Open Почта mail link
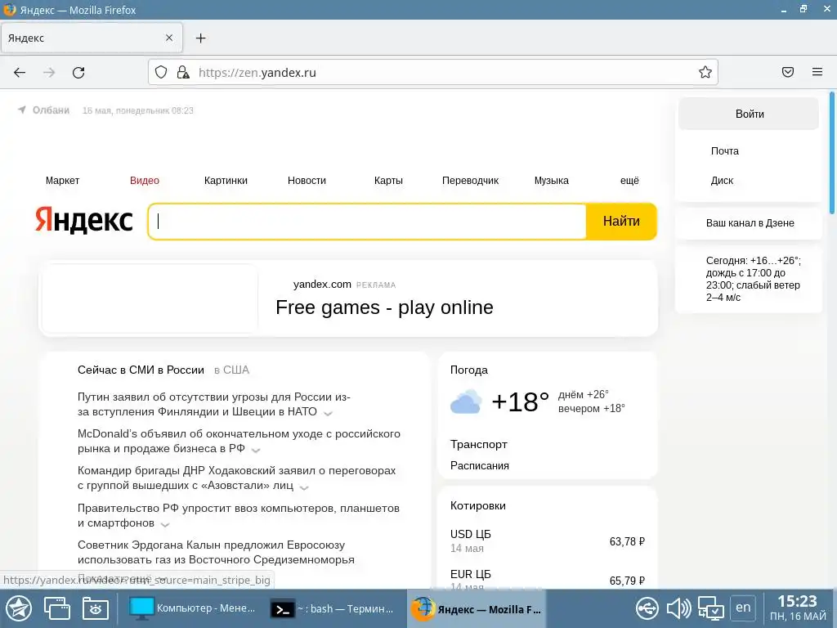The width and height of the screenshot is (837, 628). tap(725, 151)
